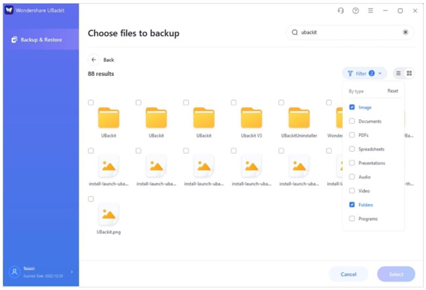Image resolution: width=426 pixels, height=290 pixels.
Task: Cancel the file selection
Action: [x=349, y=274]
